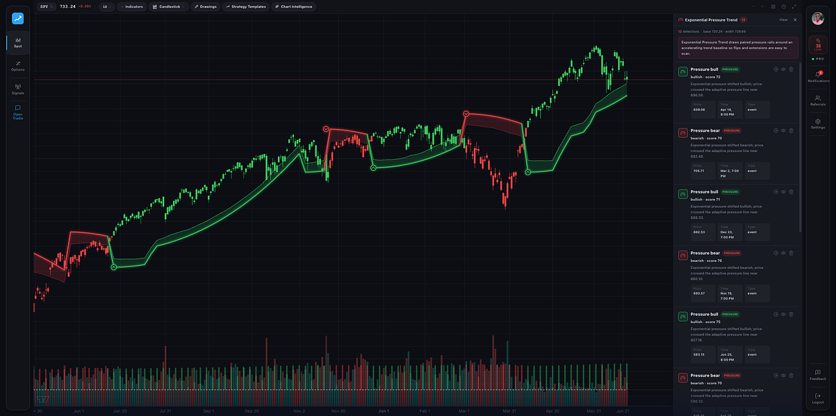This screenshot has width=836, height=416.
Task: Expand chart to fullscreen
Action: pos(794,6)
